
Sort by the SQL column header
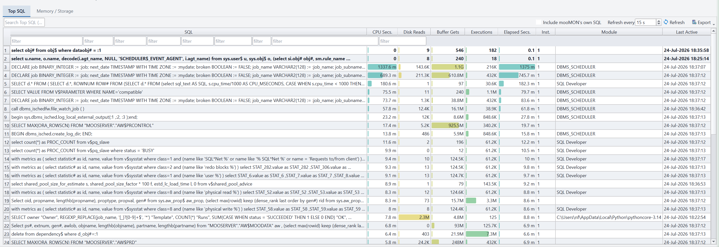click(188, 32)
